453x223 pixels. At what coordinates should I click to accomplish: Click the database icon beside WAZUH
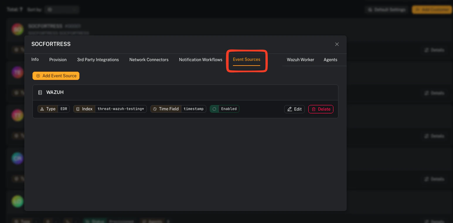pyautogui.click(x=40, y=92)
